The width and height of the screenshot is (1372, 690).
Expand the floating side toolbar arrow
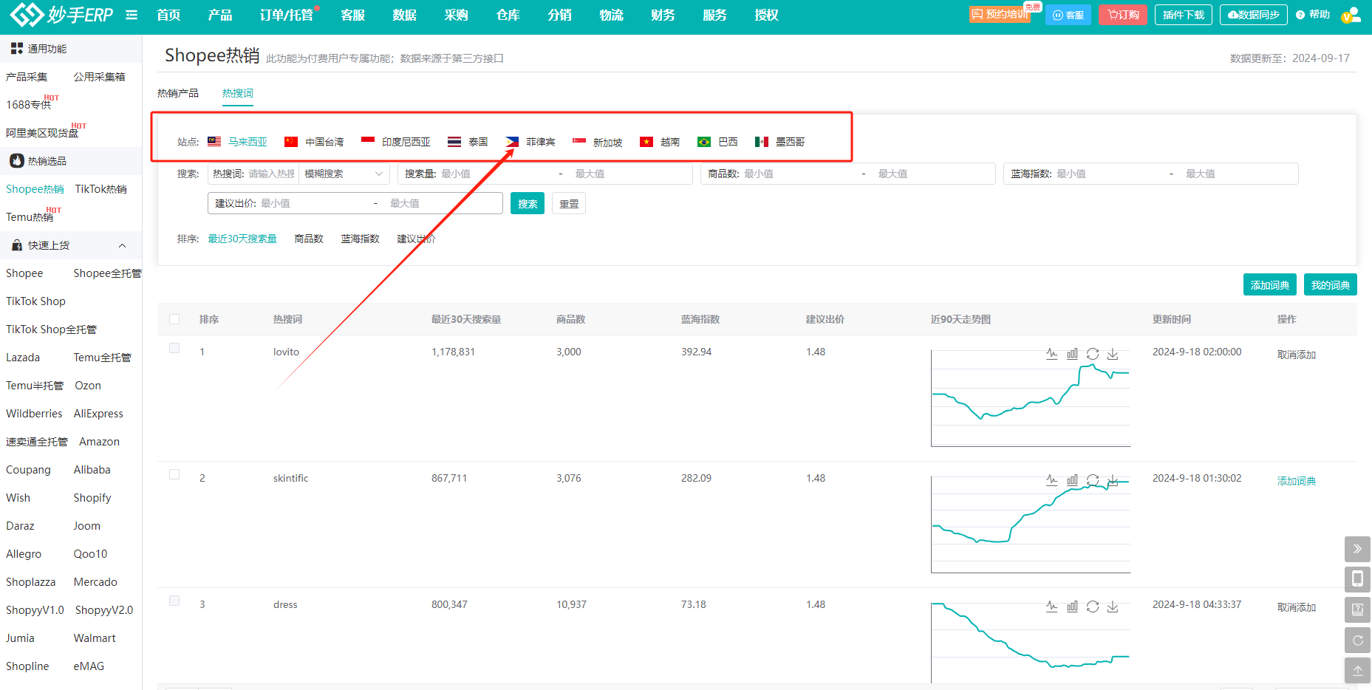coord(1357,549)
